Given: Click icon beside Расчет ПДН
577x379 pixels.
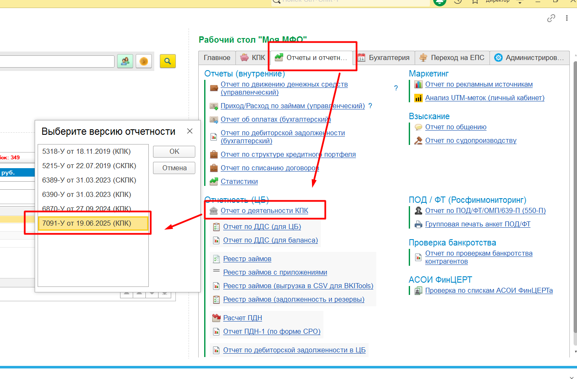Looking at the screenshot, I should point(216,318).
